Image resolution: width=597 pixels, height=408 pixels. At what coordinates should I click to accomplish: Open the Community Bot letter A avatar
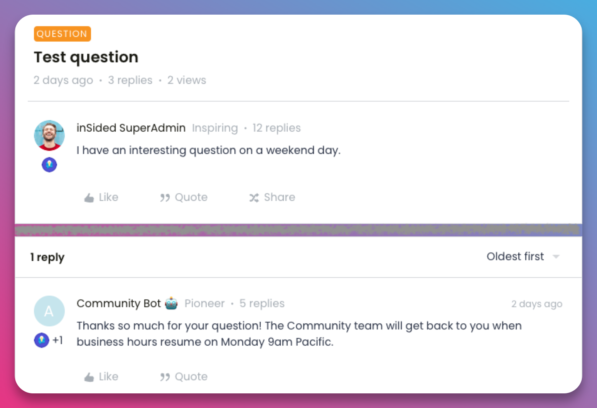(49, 311)
